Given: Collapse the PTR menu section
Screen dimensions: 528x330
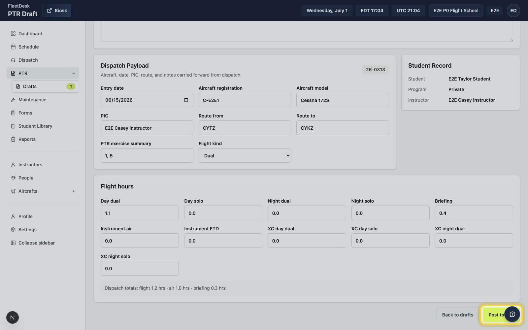Looking at the screenshot, I should click(73, 73).
